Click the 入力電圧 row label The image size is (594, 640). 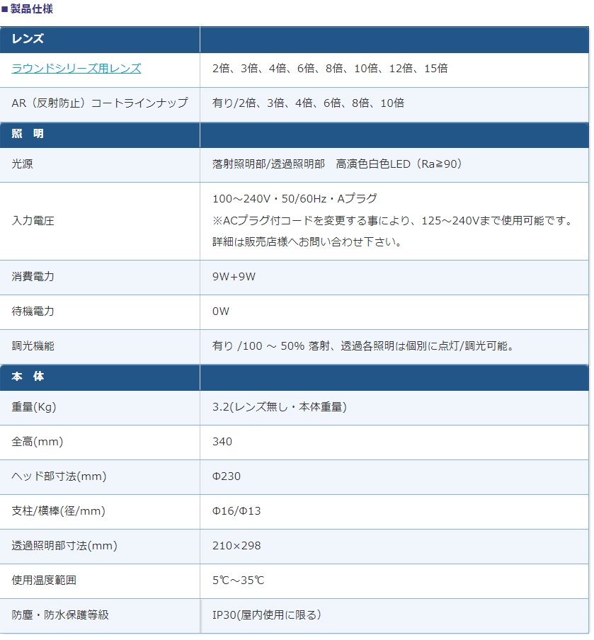pos(33,221)
